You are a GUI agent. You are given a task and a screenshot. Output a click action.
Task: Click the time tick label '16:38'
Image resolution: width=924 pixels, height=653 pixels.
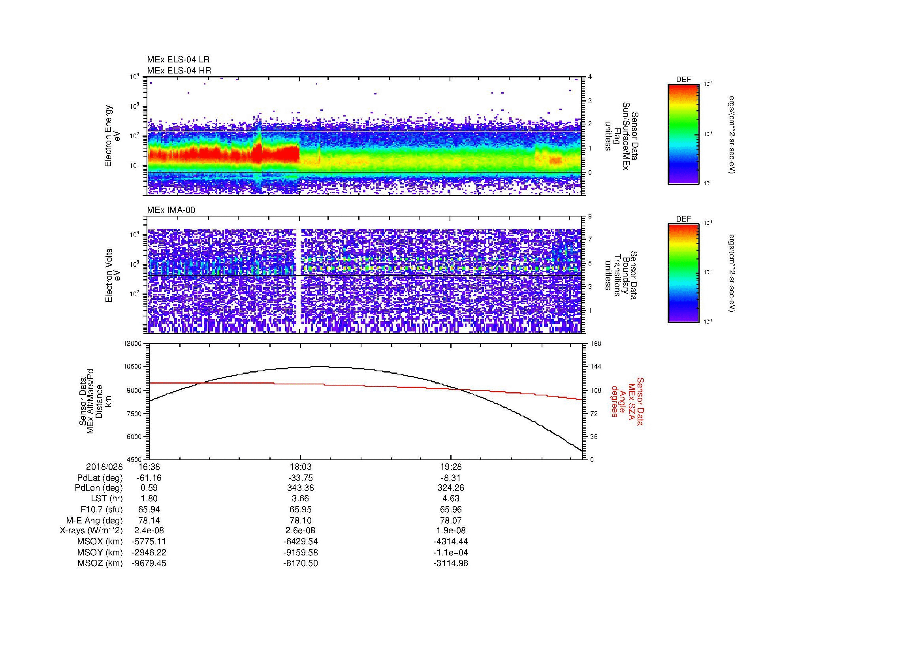tap(149, 467)
